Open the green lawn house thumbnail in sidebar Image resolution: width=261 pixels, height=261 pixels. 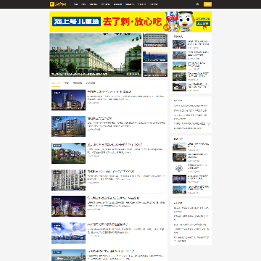(x=179, y=66)
